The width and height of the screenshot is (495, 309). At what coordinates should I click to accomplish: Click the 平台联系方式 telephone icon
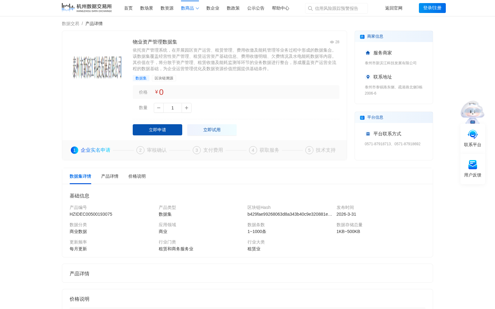point(368,134)
